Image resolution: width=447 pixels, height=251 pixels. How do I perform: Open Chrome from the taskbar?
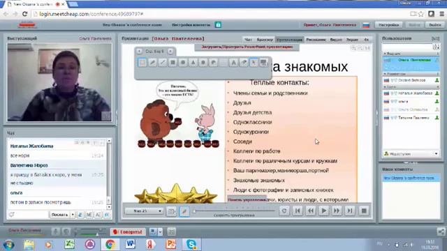tap(110, 245)
